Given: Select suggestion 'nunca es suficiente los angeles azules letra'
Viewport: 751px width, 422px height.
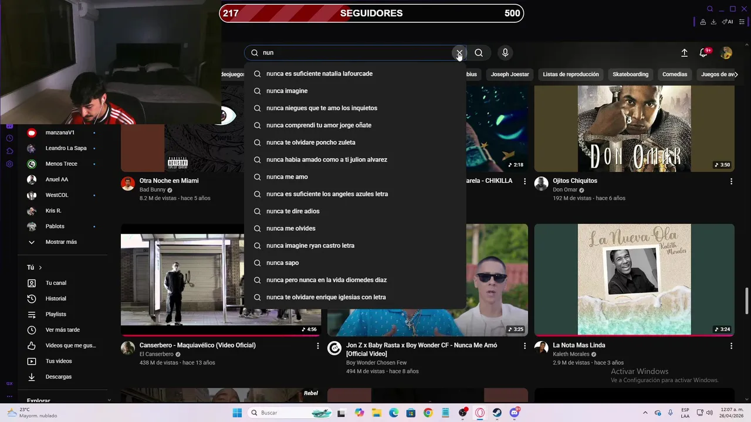Looking at the screenshot, I should (355, 194).
